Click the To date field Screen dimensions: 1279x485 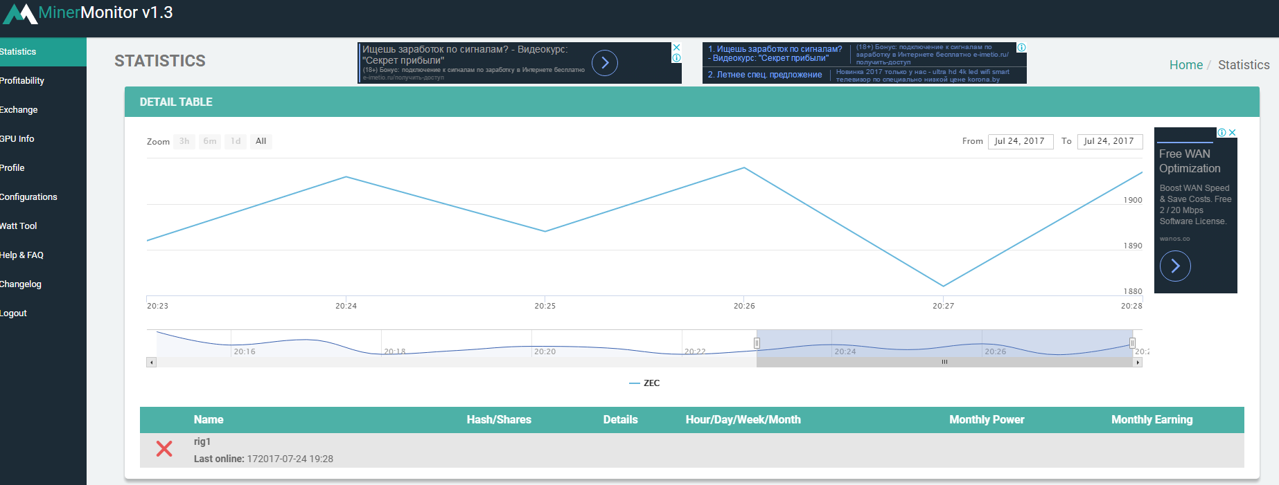[1110, 141]
